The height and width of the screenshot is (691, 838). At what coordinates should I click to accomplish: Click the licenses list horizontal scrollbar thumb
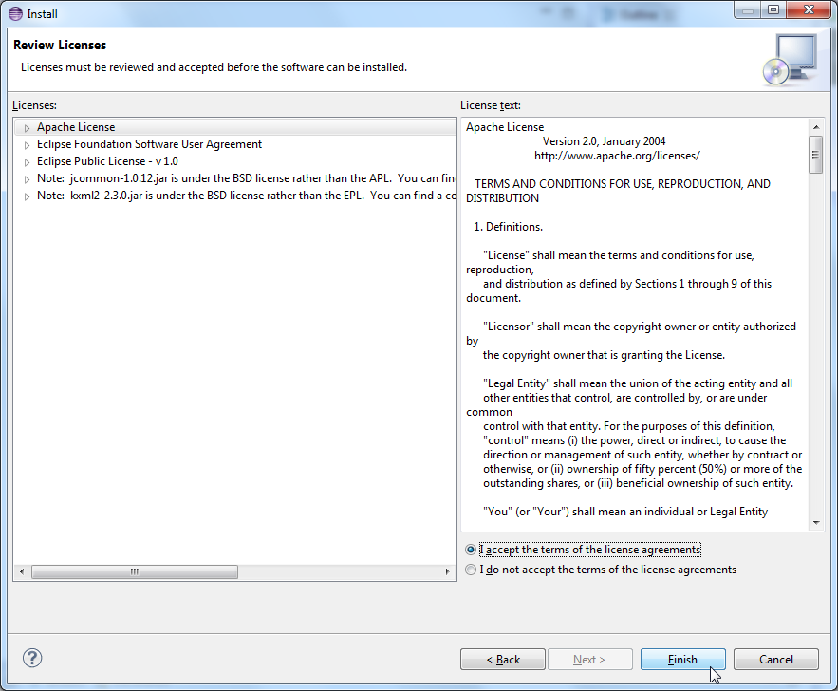[135, 571]
